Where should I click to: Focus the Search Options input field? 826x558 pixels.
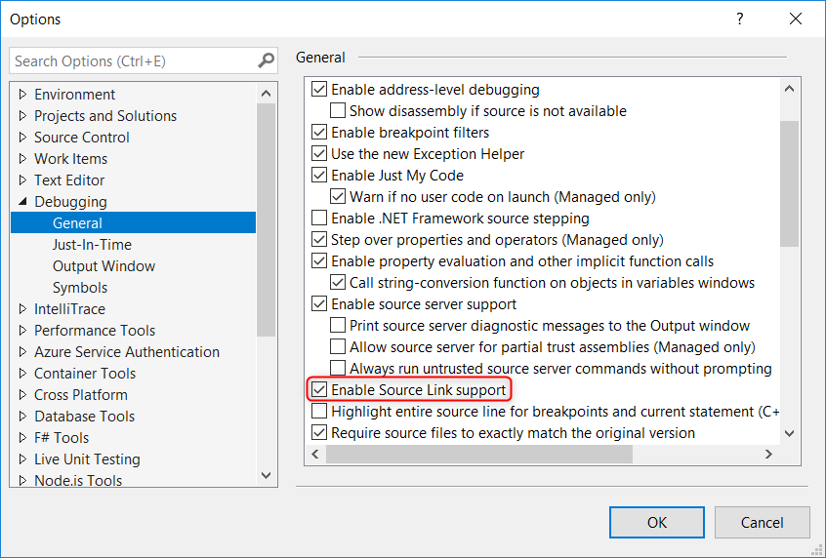(x=132, y=60)
